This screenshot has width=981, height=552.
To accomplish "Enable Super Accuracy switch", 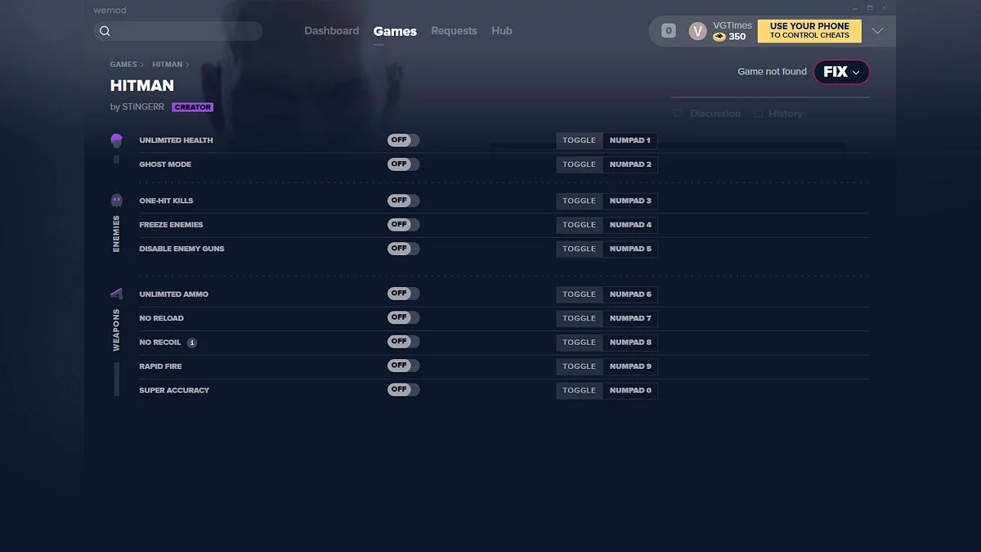I will click(x=404, y=390).
